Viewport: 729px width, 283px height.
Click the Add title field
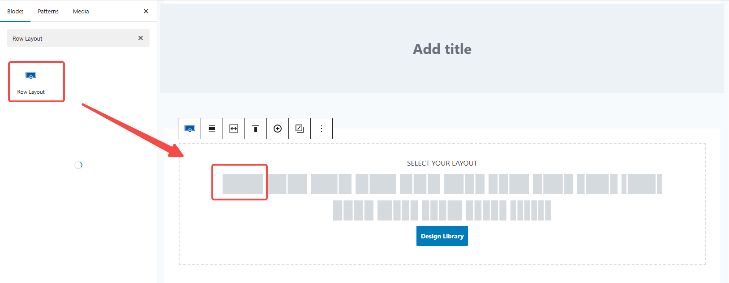point(442,49)
